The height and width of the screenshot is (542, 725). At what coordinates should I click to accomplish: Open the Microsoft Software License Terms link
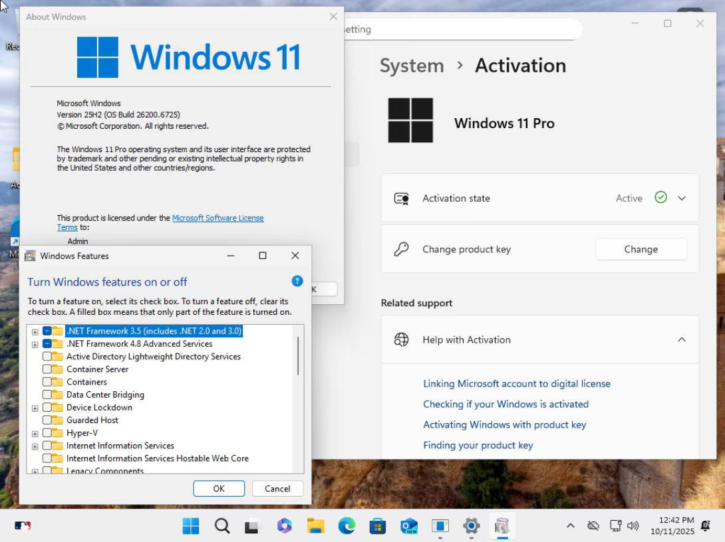click(217, 218)
